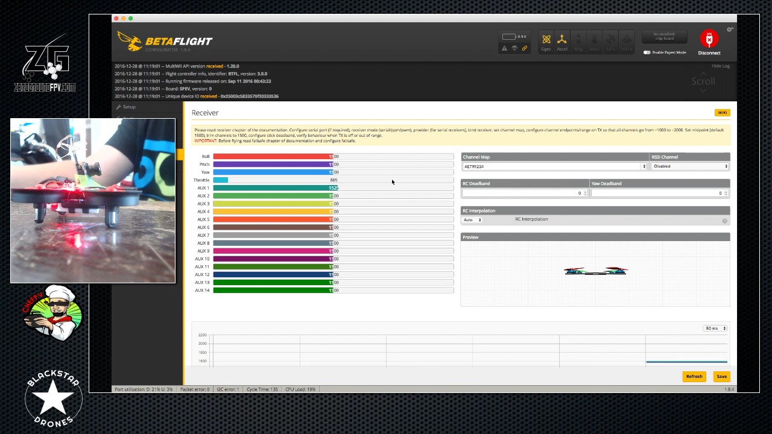
Task: Click the red Disconnect USB icon
Action: 709,39
